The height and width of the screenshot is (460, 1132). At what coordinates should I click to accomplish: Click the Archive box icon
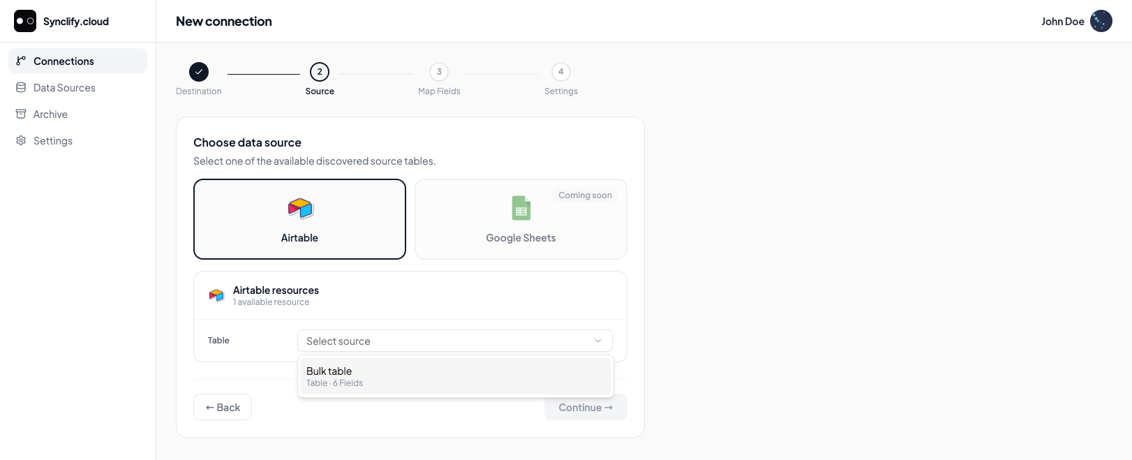point(21,114)
